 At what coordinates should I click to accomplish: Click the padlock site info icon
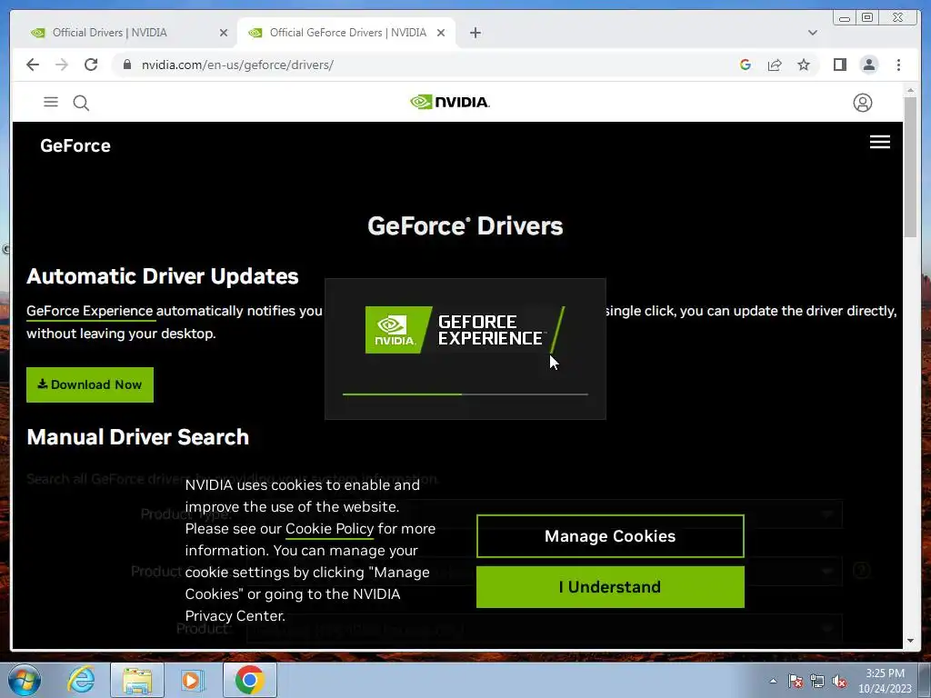(126, 65)
